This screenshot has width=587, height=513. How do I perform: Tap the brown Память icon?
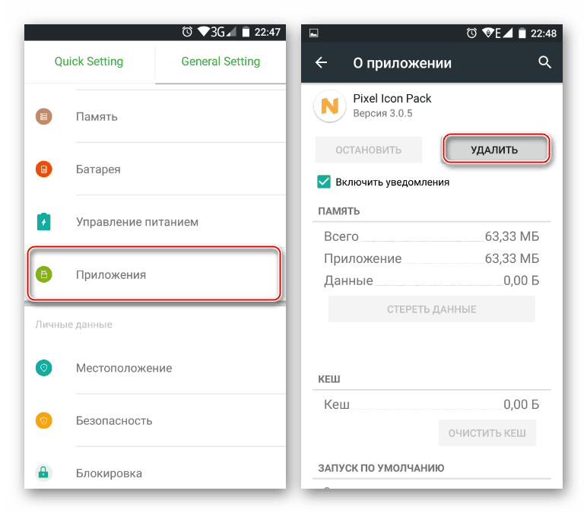coord(44,116)
